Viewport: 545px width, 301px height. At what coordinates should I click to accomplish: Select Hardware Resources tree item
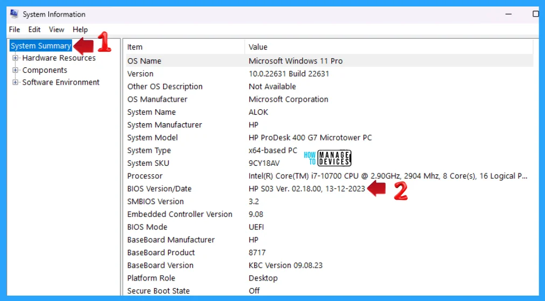[59, 58]
